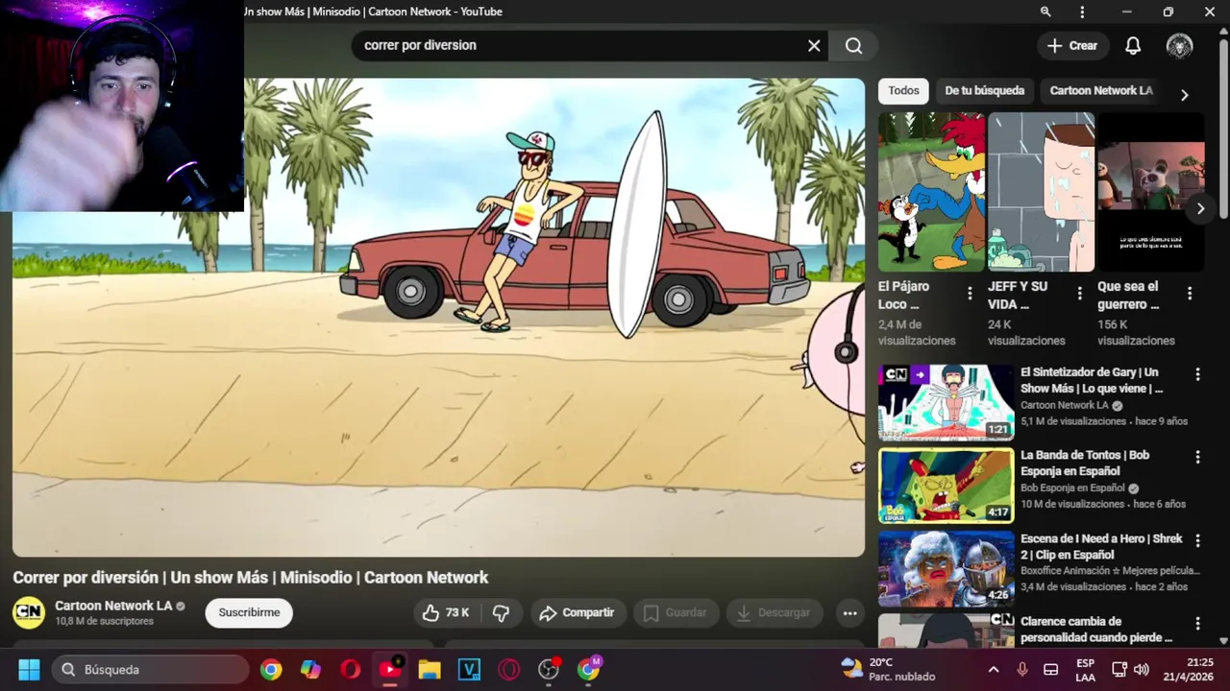Open the V-icon app in the taskbar

click(x=469, y=669)
